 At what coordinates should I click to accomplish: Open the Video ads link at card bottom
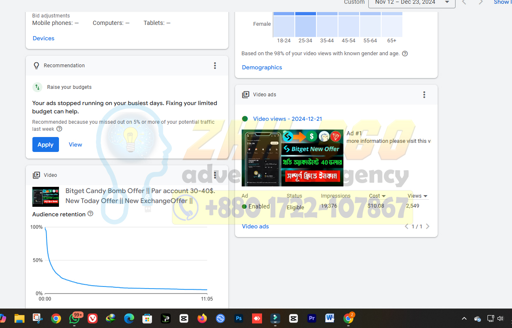255,226
